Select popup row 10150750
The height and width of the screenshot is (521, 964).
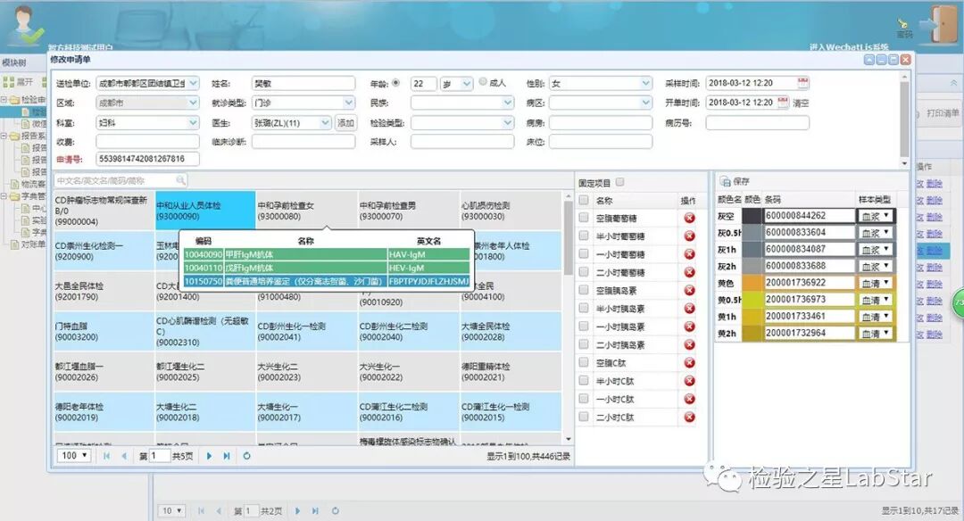(327, 281)
